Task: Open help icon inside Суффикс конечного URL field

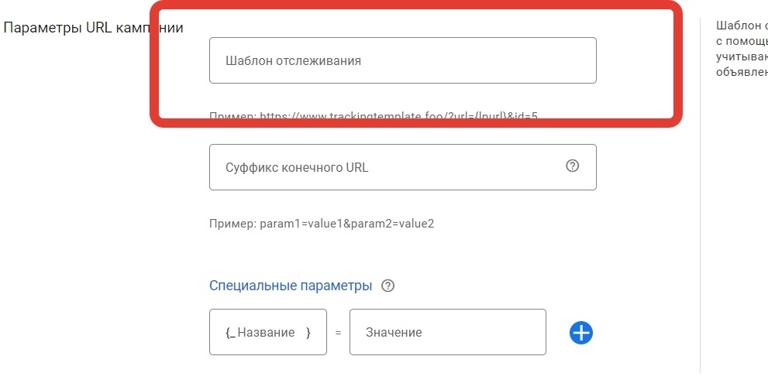Action: click(573, 166)
